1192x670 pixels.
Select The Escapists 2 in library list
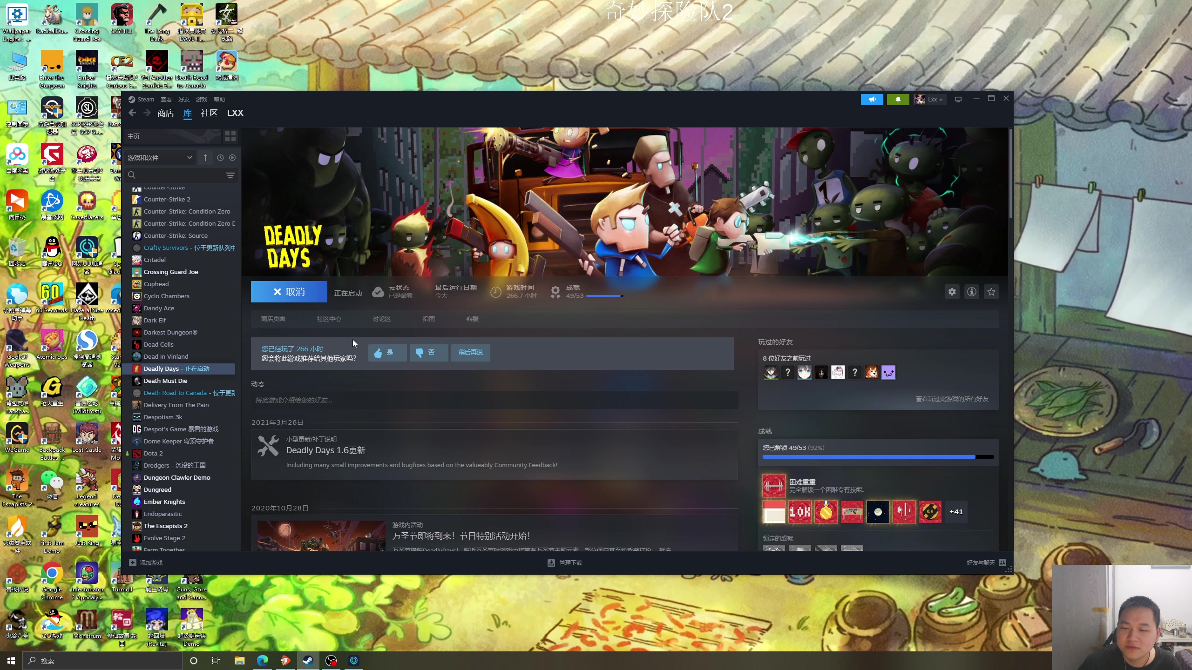(x=179, y=526)
